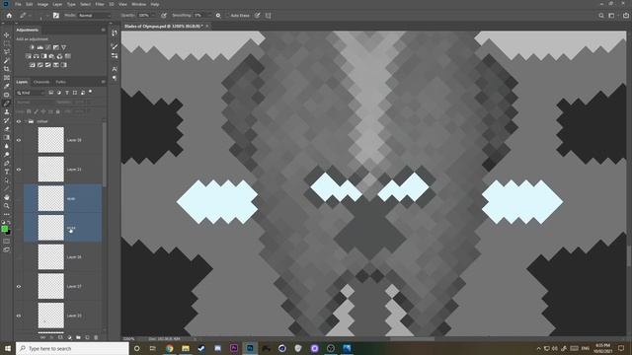Image resolution: width=632 pixels, height=355 pixels.
Task: Open the Layers panel menu
Action: [x=103, y=82]
